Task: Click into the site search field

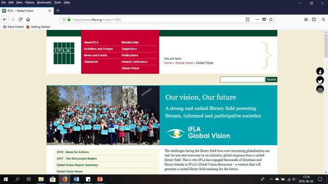Action: 242,80
